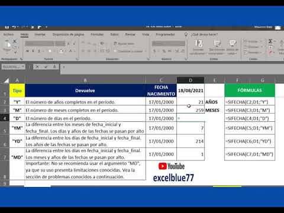Click the Save icon in quick access toolbar
This screenshot has width=284, height=213.
[7, 27]
